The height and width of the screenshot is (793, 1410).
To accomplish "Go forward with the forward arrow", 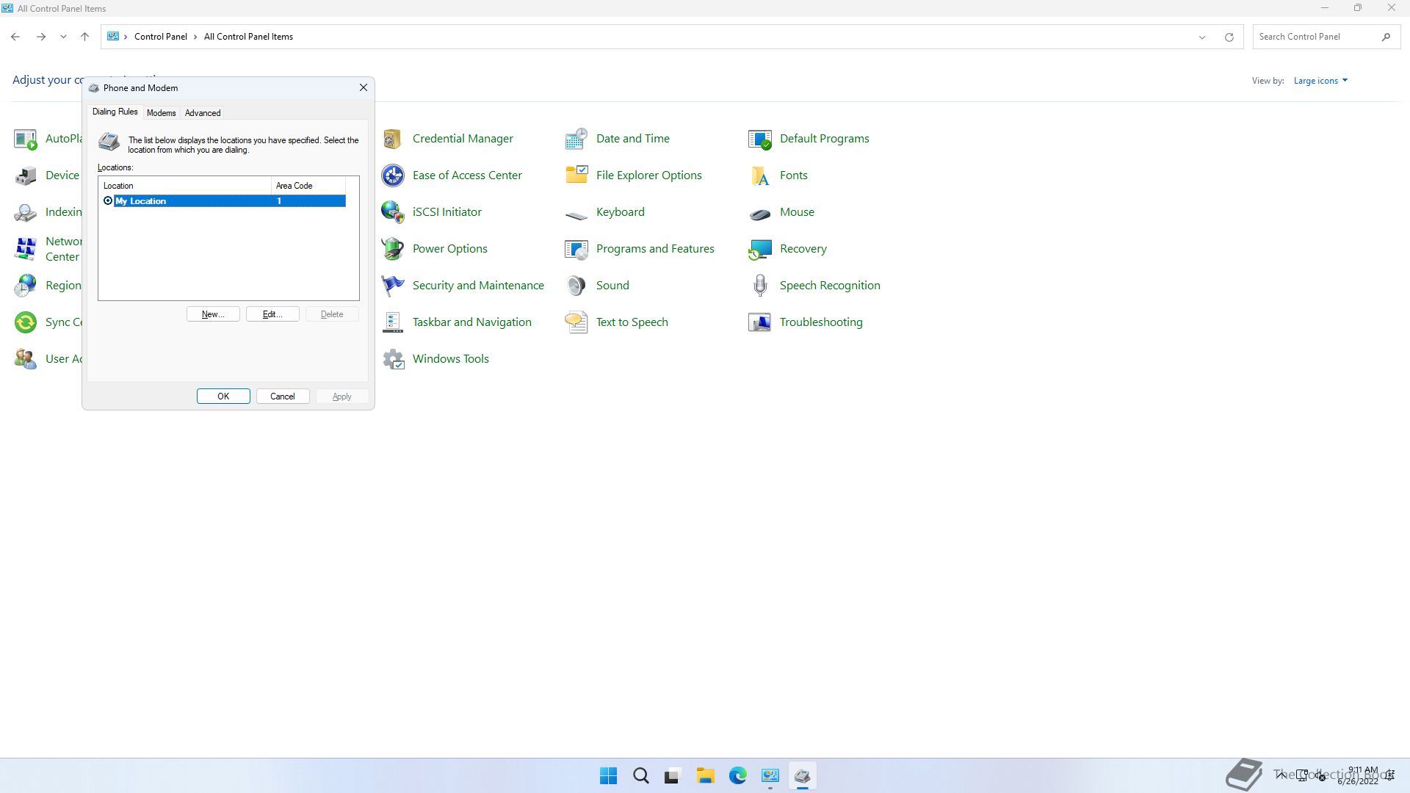I will pyautogui.click(x=41, y=37).
